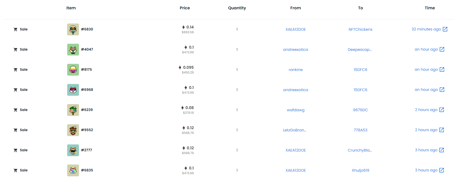The width and height of the screenshot is (455, 182).
Task: Open external link icon in #6835 row
Action: click(441, 170)
